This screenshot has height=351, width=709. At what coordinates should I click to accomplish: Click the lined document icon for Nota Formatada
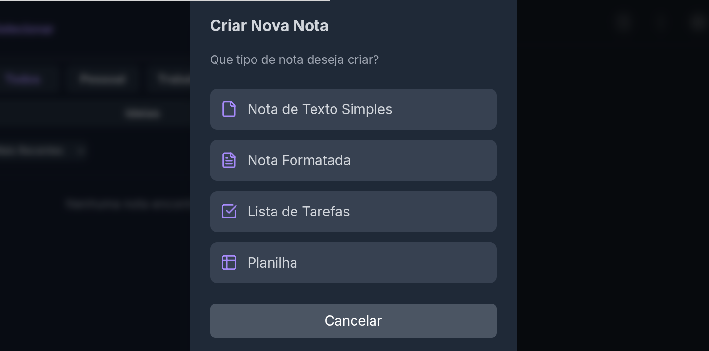229,160
